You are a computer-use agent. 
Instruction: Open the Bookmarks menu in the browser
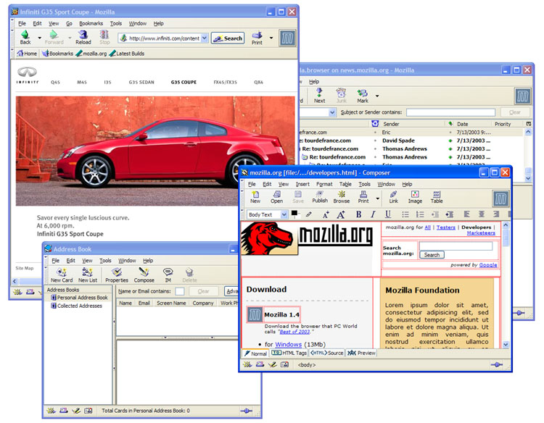click(91, 23)
